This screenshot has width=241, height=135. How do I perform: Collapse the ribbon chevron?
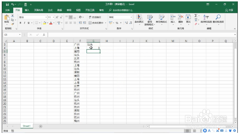click(x=235, y=29)
